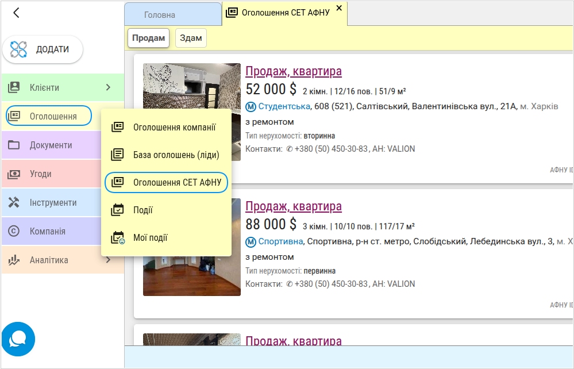The height and width of the screenshot is (369, 574).
Task: Click the Документи folder icon
Action: pyautogui.click(x=14, y=145)
